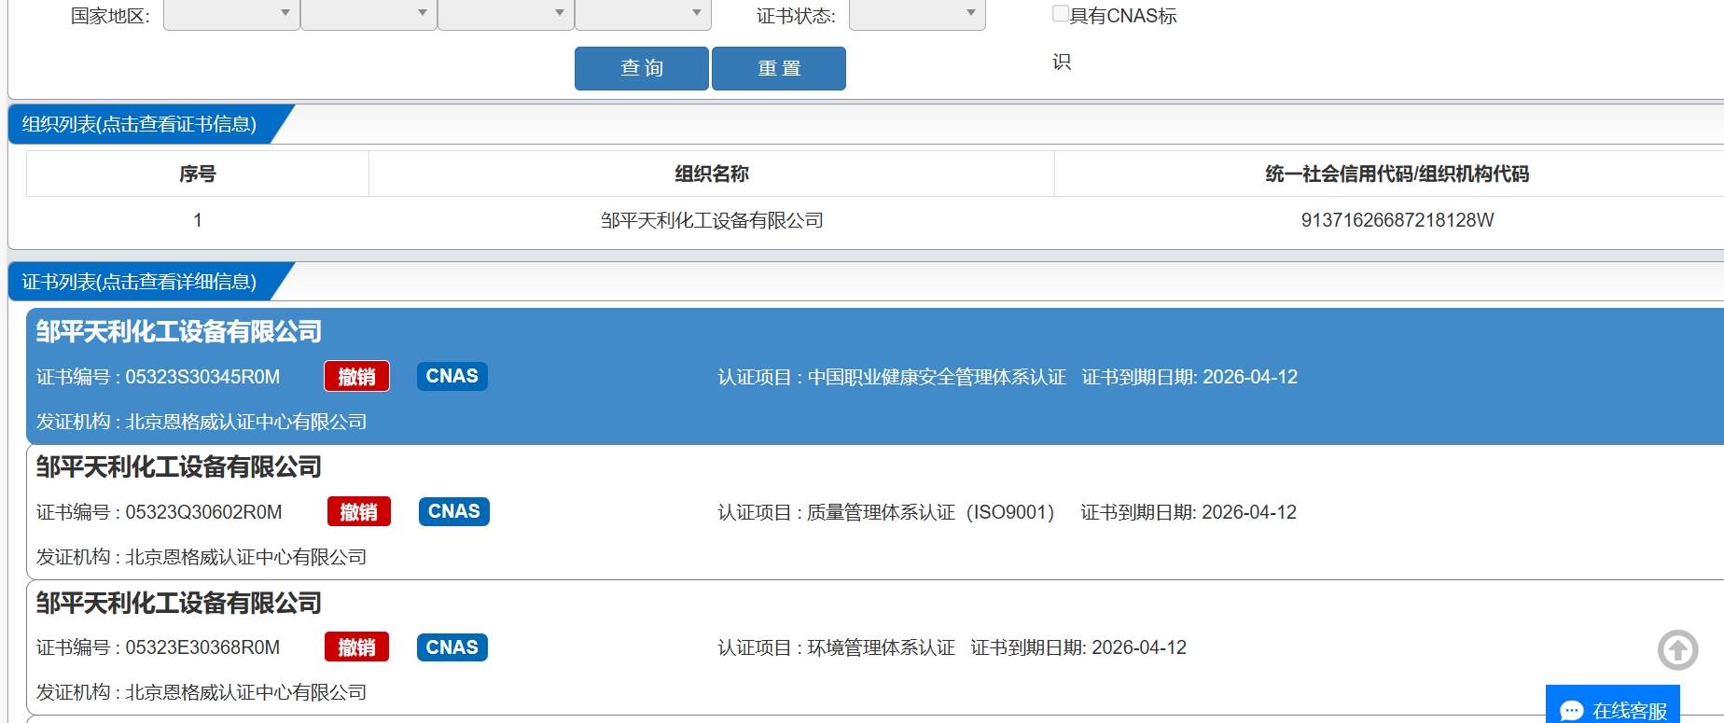Click 撤销 status badge on ISO9001 certificate

tap(358, 511)
